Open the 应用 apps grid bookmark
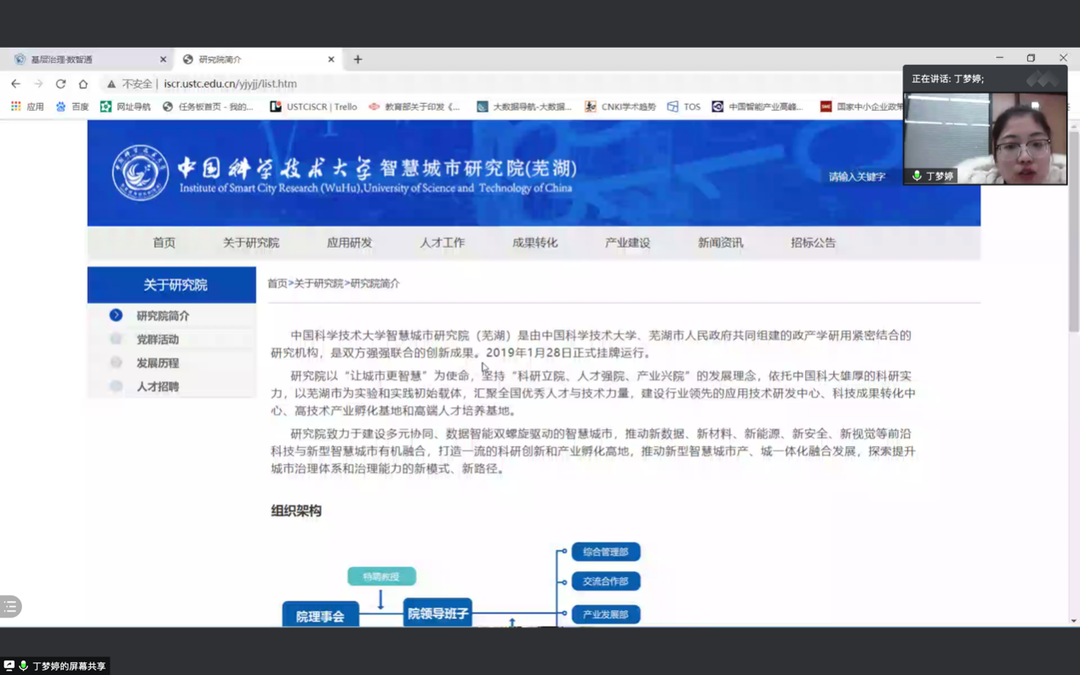 [26, 107]
